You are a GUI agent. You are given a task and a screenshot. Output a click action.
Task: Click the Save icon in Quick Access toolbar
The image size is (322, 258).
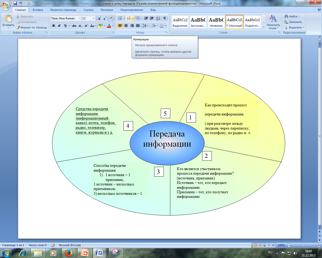point(15,3)
